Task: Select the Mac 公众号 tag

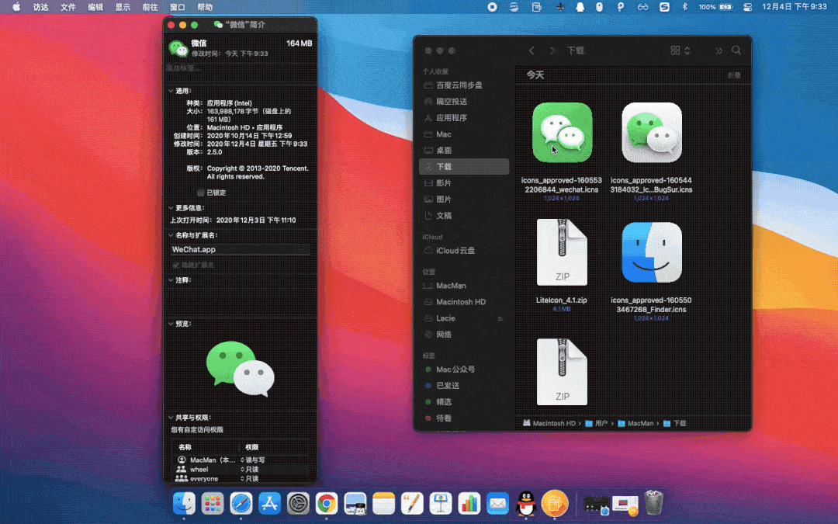Action: click(x=455, y=370)
